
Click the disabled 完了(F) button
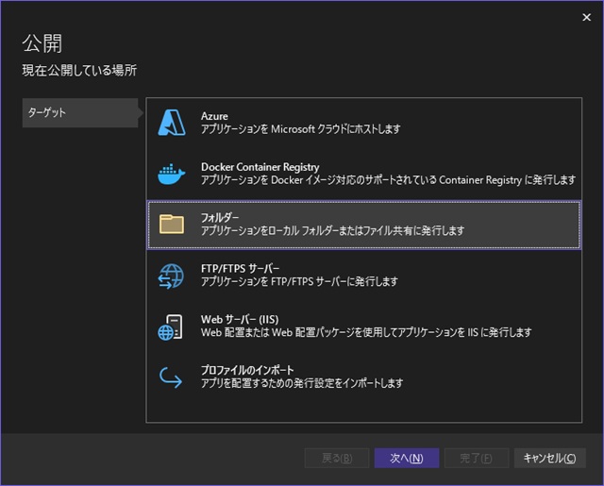pos(476,458)
